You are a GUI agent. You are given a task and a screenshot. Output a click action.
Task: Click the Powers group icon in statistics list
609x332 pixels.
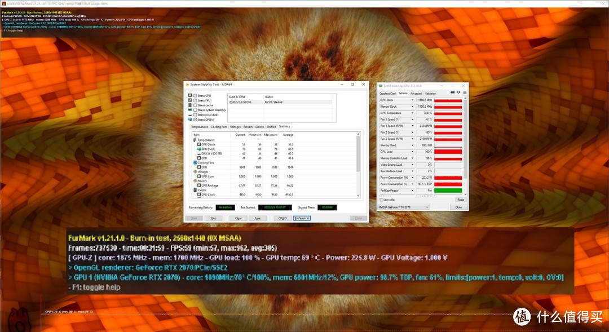[x=195, y=181]
